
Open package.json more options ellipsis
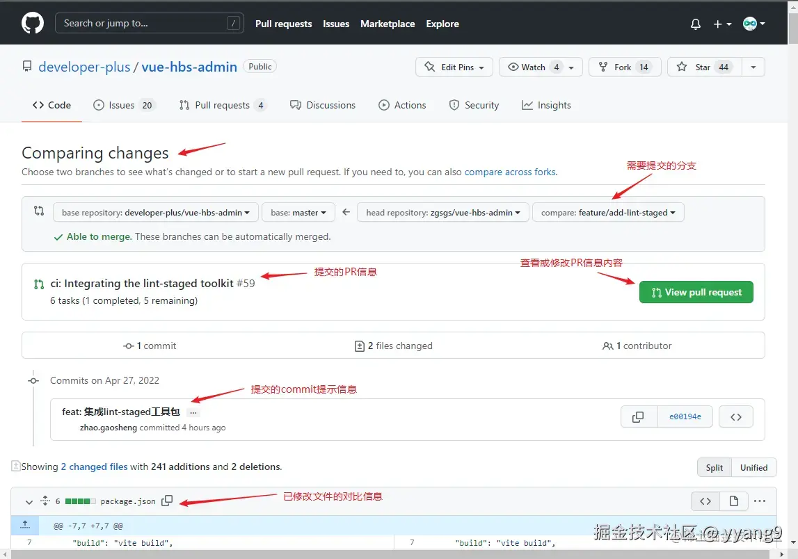click(759, 501)
